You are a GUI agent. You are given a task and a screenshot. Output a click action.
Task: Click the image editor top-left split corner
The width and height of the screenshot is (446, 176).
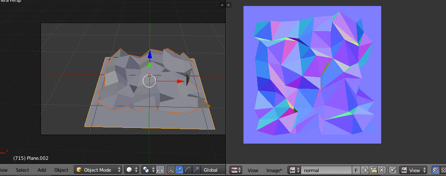(x=229, y=5)
